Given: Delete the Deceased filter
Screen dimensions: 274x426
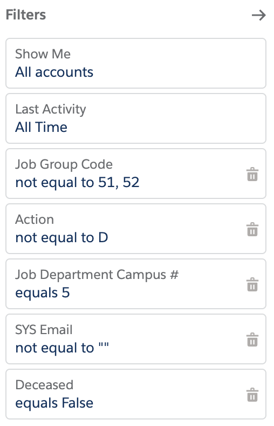Looking at the screenshot, I should 252,395.
